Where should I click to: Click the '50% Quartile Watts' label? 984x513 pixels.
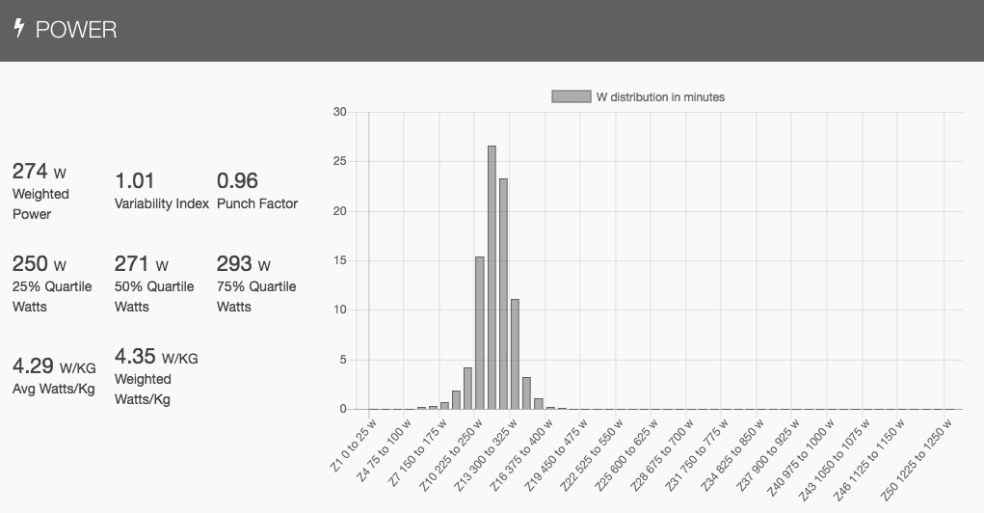tap(154, 296)
